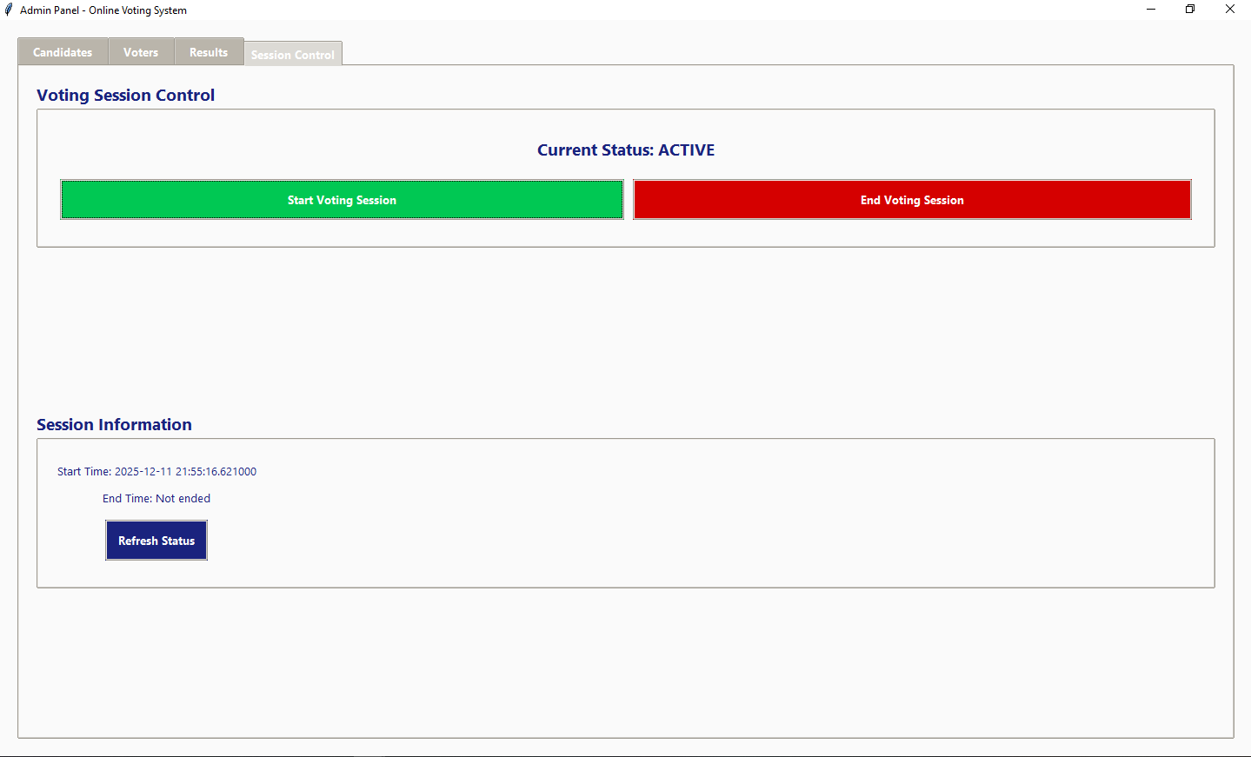
Task: Click the End Time: Not ended text
Action: [x=156, y=498]
